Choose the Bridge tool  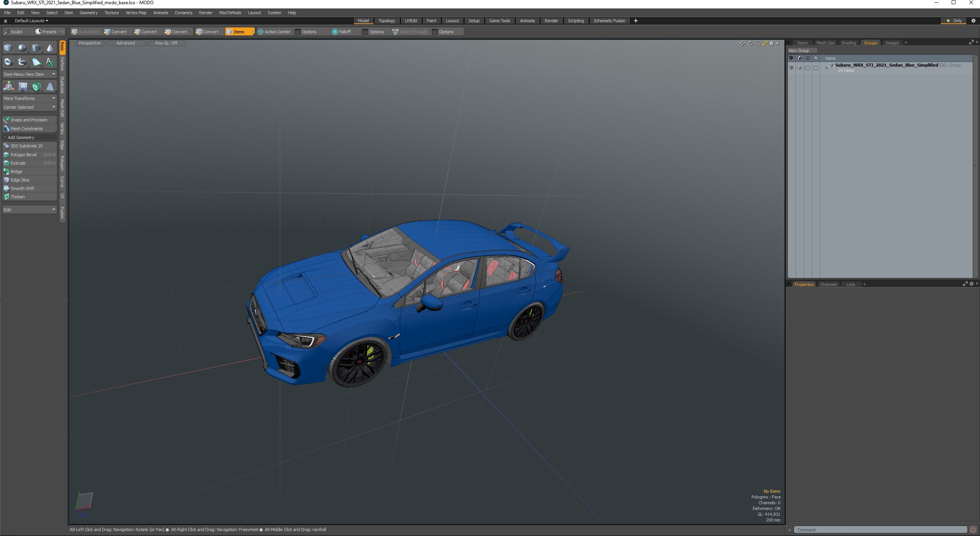tap(29, 172)
